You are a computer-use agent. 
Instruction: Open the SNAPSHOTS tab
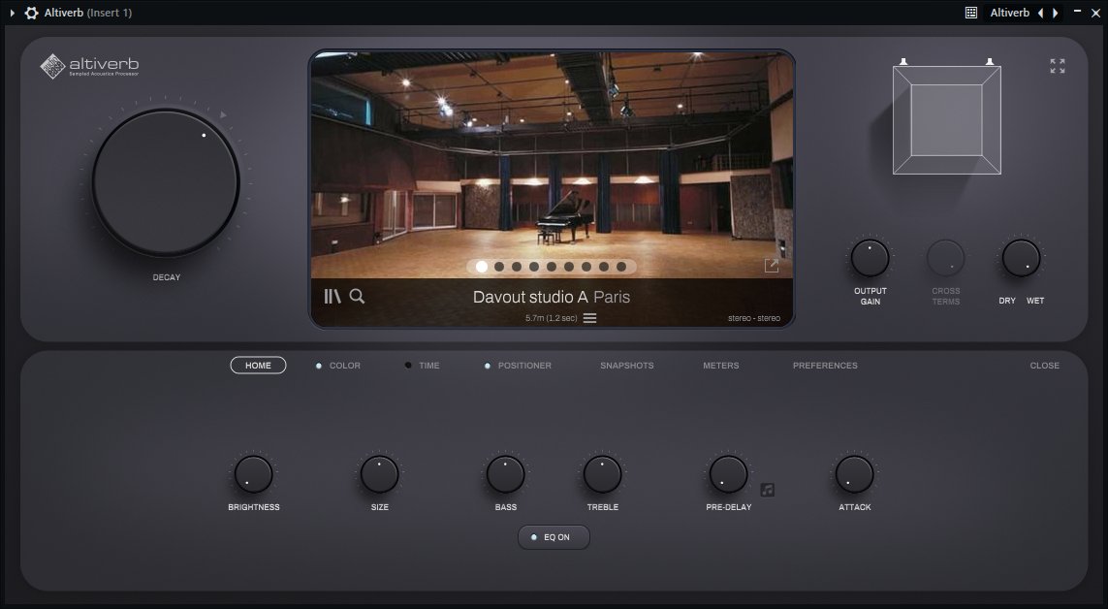point(627,366)
